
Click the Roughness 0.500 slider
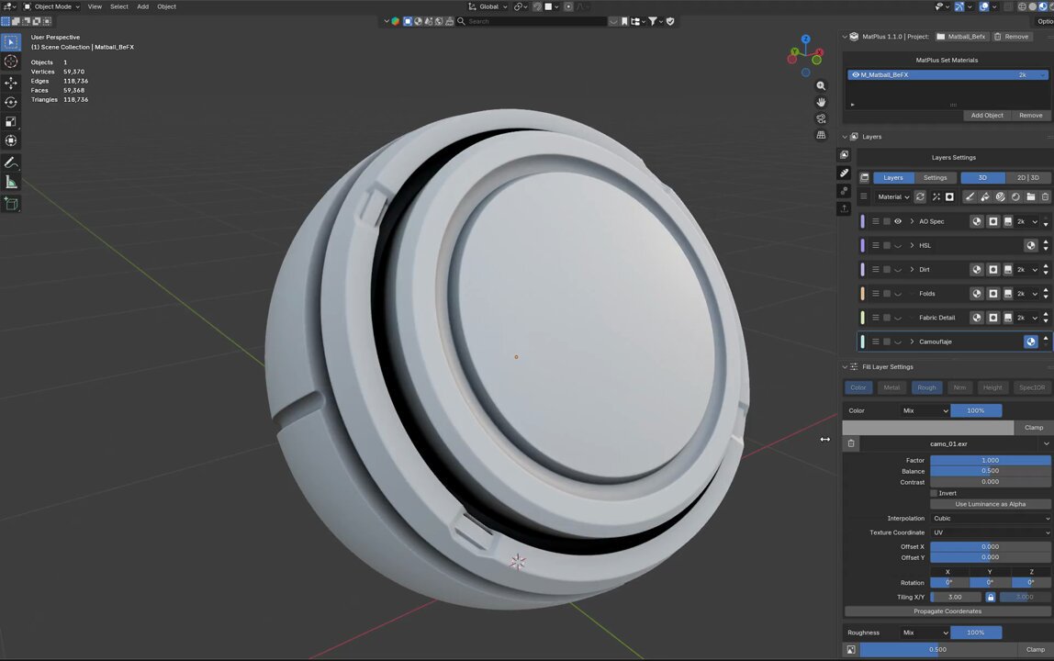pyautogui.click(x=938, y=650)
